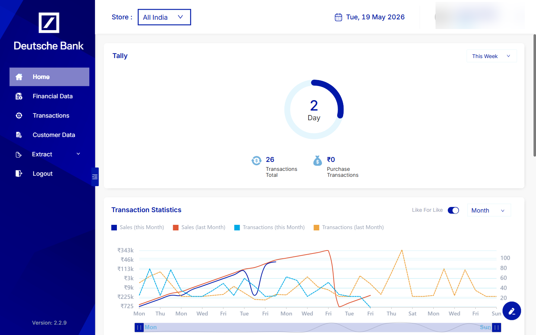The height and width of the screenshot is (335, 536).
Task: Click the Sat x-axis label
Action: [x=412, y=313]
